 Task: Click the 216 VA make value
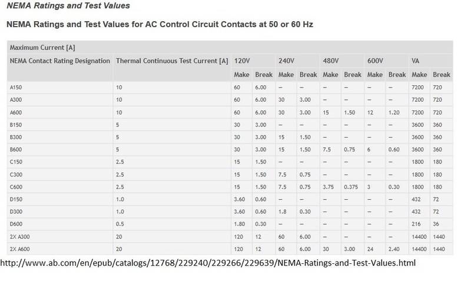click(x=417, y=225)
